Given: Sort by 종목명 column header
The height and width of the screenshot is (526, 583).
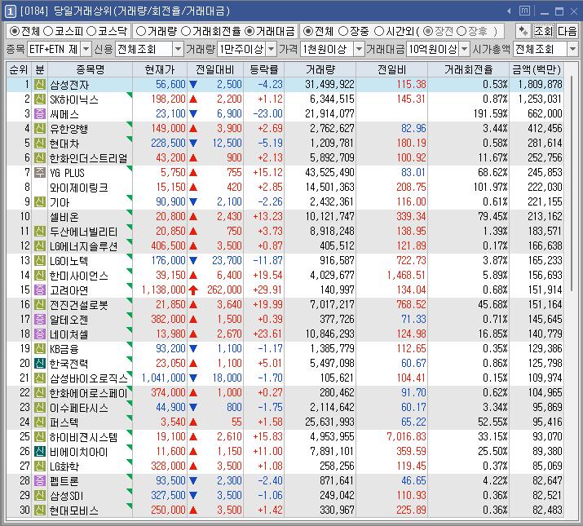Looking at the screenshot, I should (90, 69).
